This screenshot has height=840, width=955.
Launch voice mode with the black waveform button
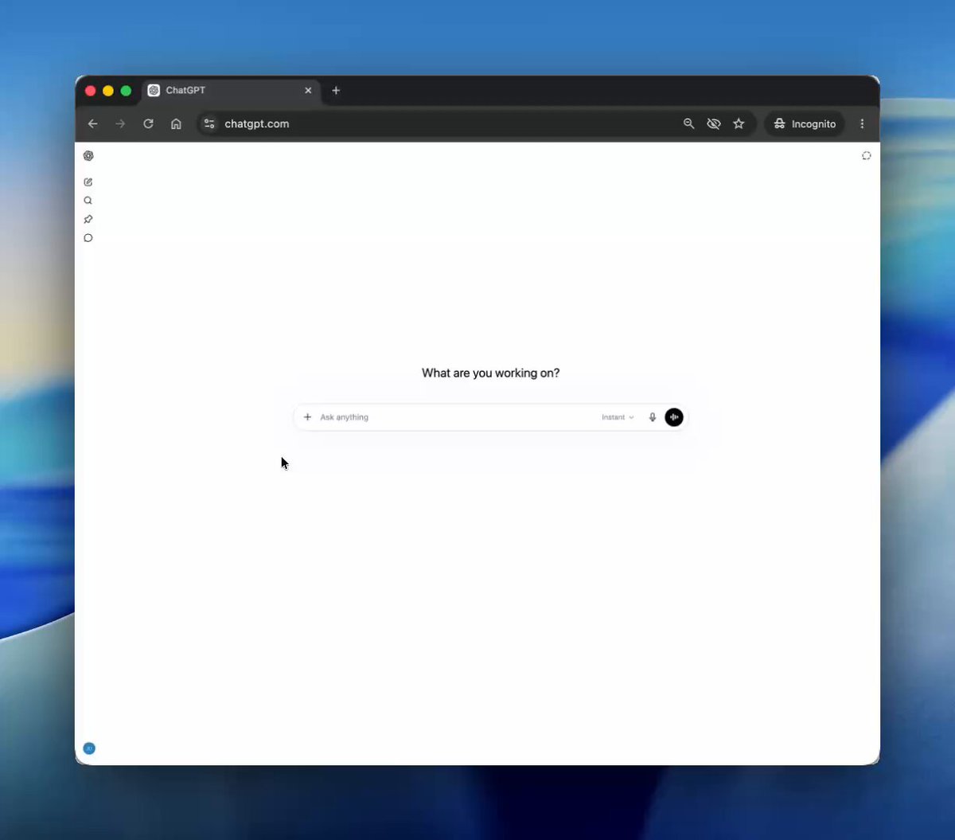pos(674,417)
